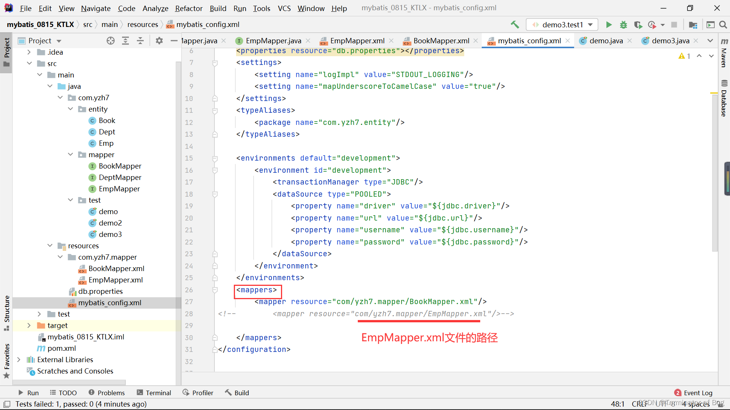
Task: Start debugging with the bug icon
Action: tap(624, 25)
